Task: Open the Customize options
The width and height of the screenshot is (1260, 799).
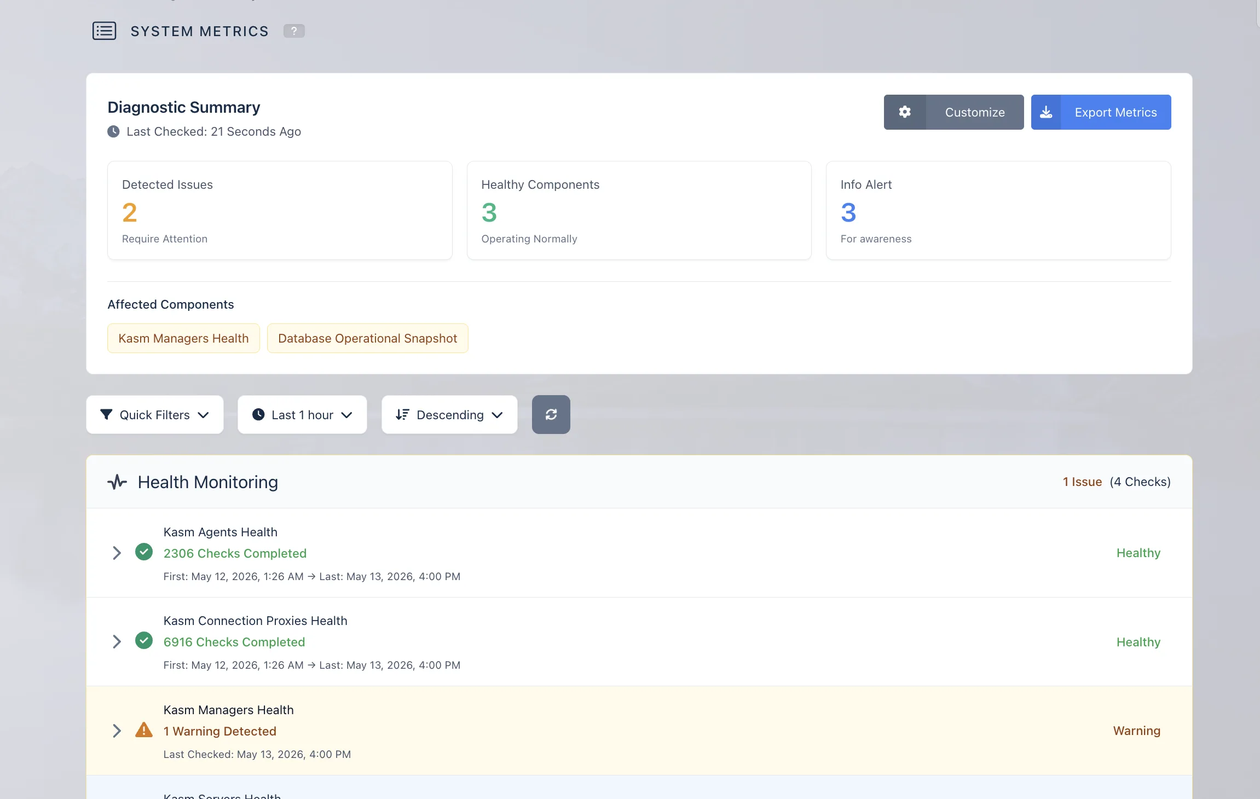Action: 953,112
